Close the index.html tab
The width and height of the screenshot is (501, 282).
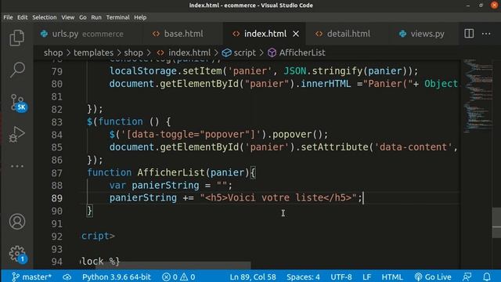[x=296, y=34]
